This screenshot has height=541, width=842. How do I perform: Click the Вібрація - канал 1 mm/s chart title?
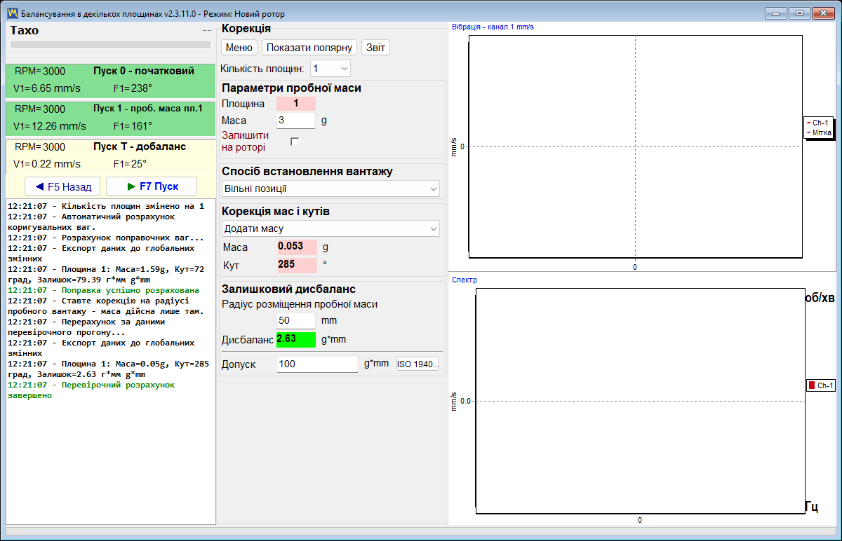[x=493, y=27]
